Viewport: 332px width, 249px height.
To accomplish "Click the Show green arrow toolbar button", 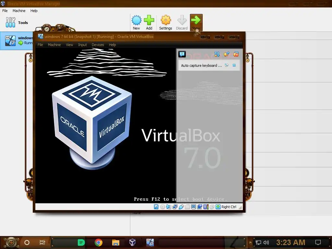I will point(196,22).
